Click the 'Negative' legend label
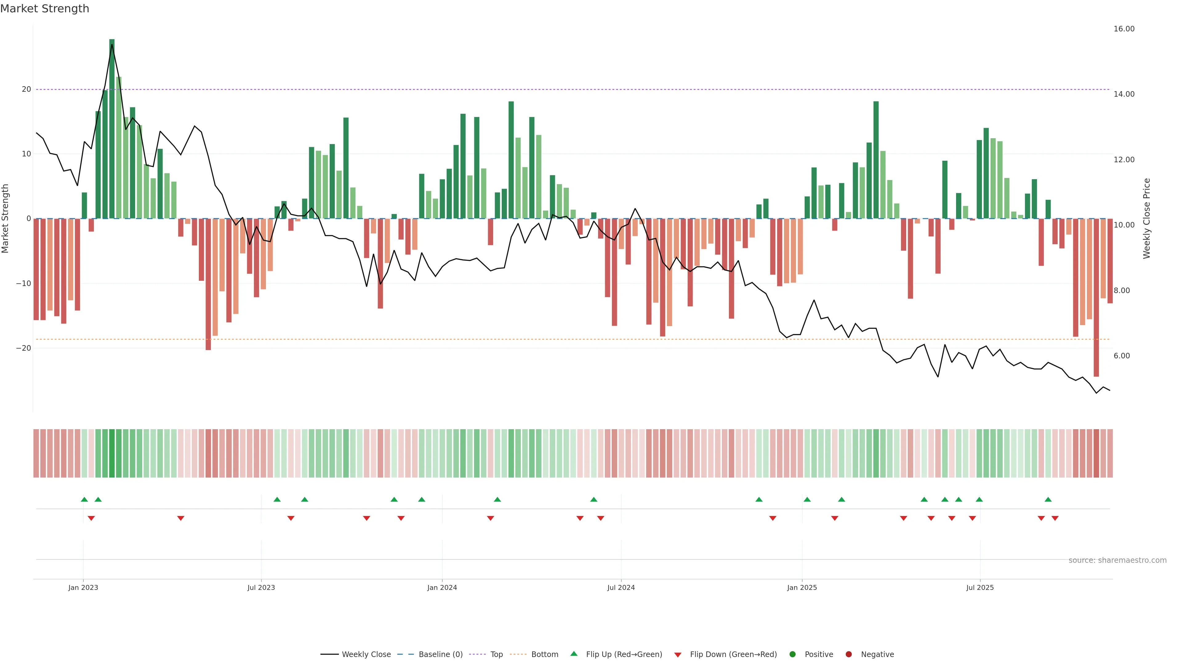The height and width of the screenshot is (665, 1182). click(x=877, y=655)
